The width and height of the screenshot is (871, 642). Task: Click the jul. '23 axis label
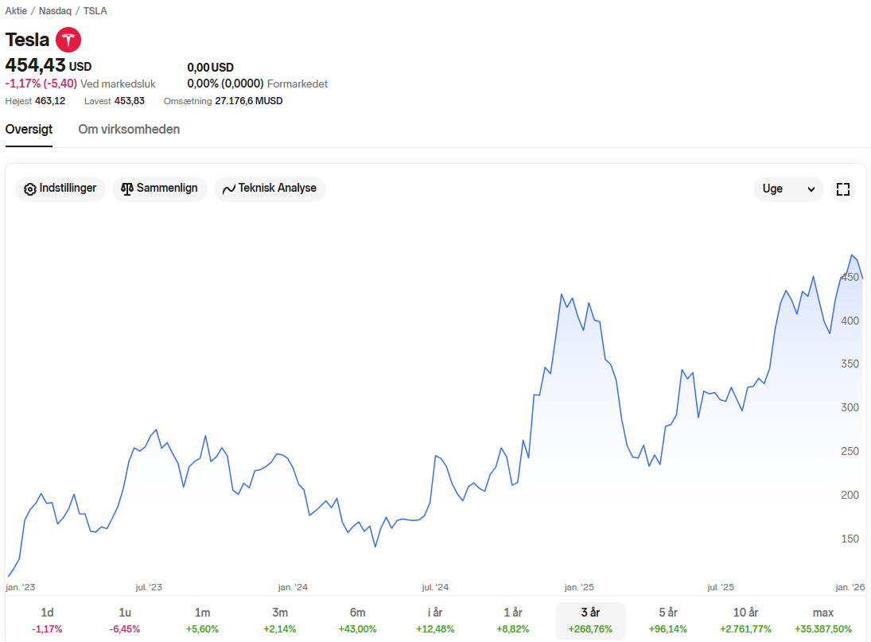click(149, 587)
